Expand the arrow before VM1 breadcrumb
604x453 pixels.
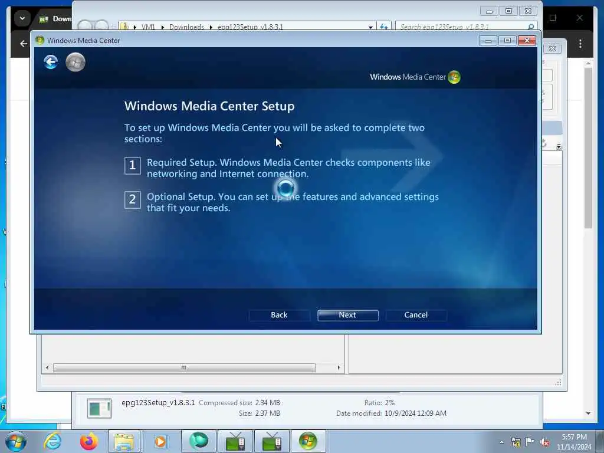tap(135, 27)
